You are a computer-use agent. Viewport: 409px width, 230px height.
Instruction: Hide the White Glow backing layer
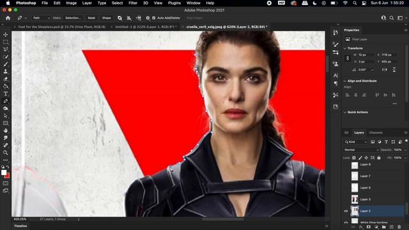[346, 222]
